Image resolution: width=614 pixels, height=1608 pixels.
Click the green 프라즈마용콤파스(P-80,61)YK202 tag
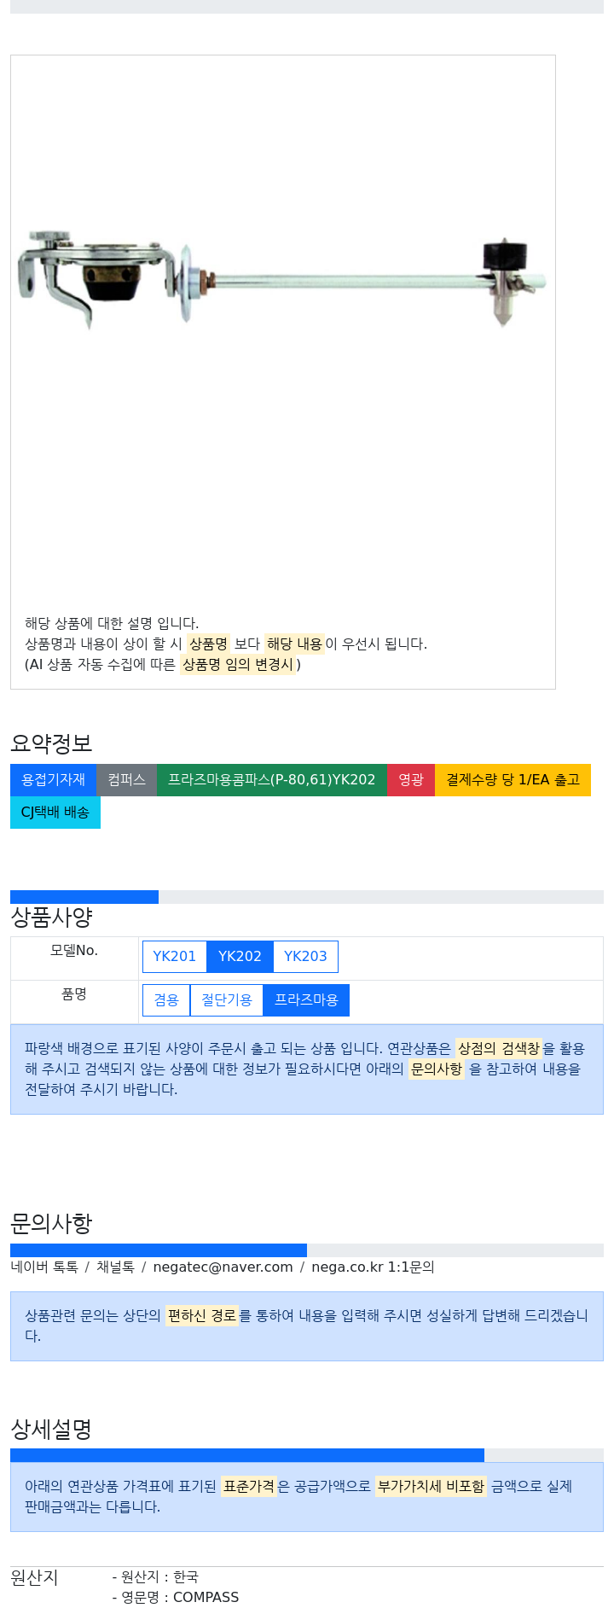[x=271, y=780]
